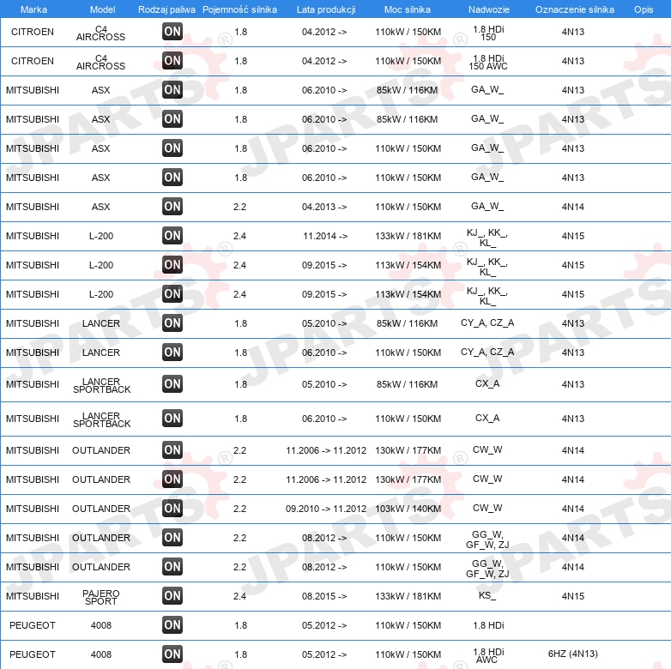This screenshot has width=671, height=669.
Task: Click the ON badge in the Lancer 110kW CY_A row
Action: coord(172,353)
